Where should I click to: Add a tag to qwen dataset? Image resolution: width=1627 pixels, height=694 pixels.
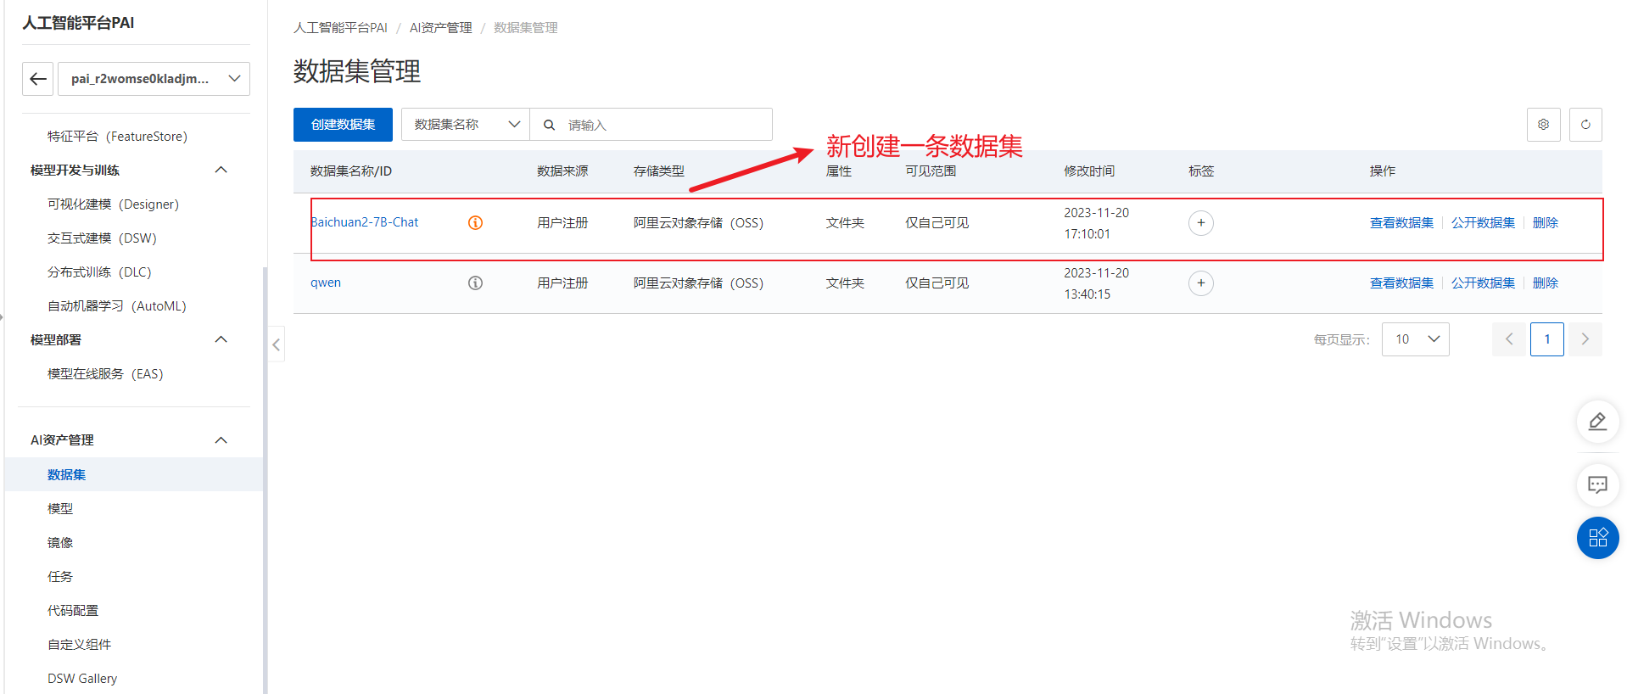click(x=1200, y=283)
